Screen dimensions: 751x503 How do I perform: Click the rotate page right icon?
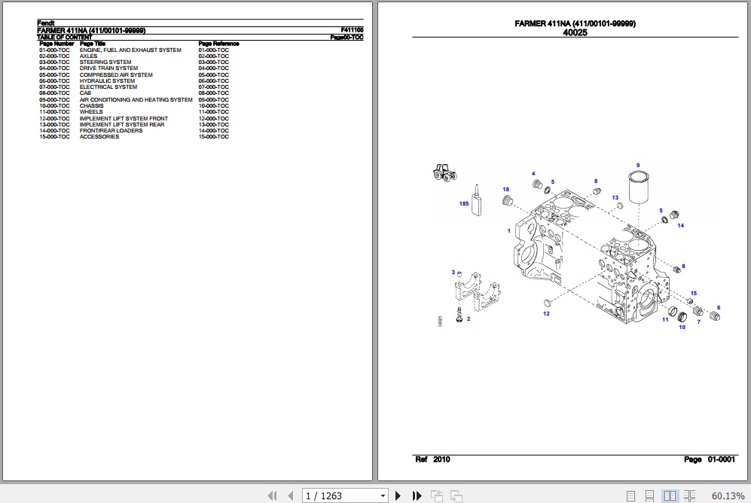click(456, 495)
